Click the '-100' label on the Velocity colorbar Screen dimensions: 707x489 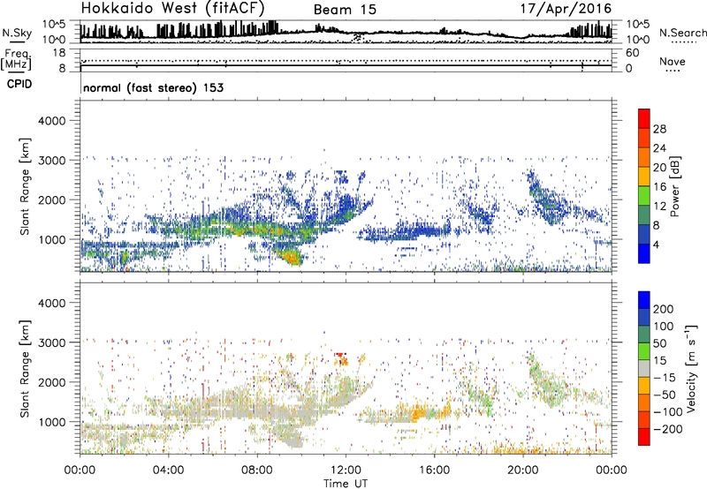(x=668, y=412)
